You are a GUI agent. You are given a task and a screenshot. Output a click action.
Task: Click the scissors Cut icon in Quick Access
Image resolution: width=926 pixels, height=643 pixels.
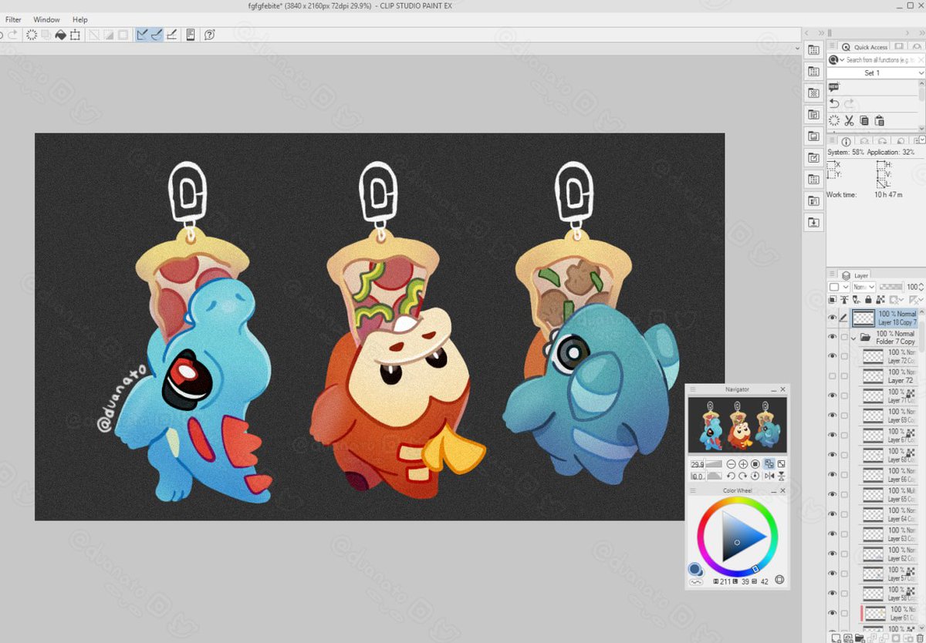[x=849, y=120]
